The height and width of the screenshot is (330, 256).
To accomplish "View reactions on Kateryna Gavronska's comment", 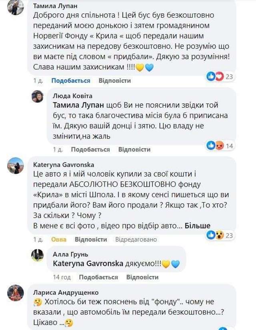I will 220,235.
